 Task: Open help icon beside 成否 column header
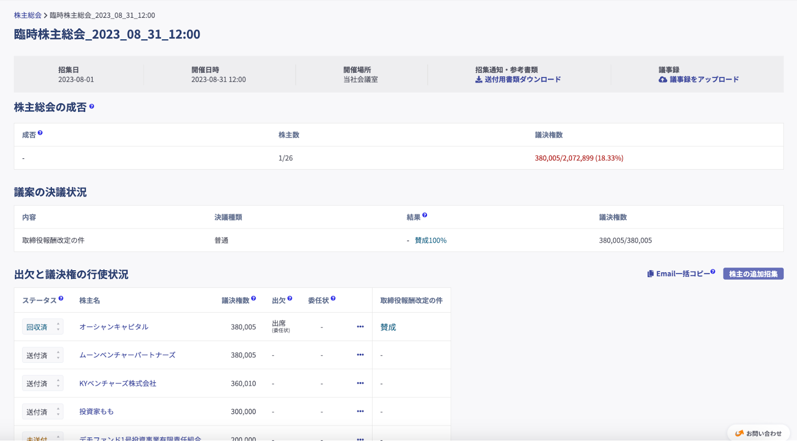(40, 133)
